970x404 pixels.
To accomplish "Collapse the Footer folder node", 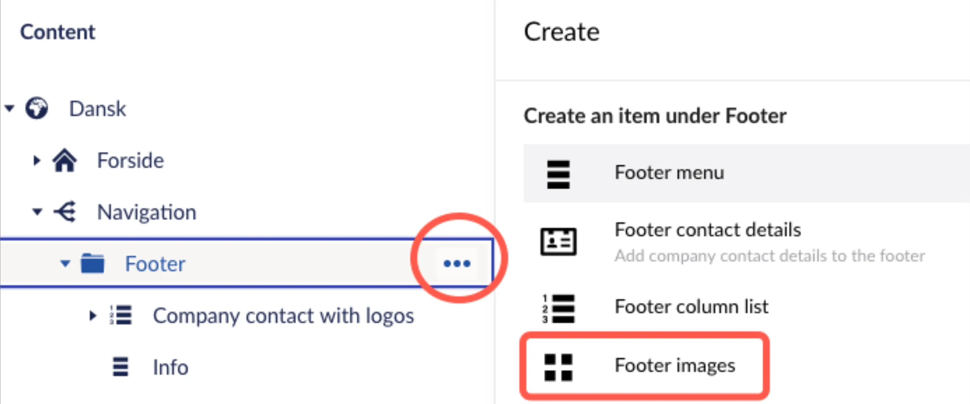I will [x=65, y=263].
